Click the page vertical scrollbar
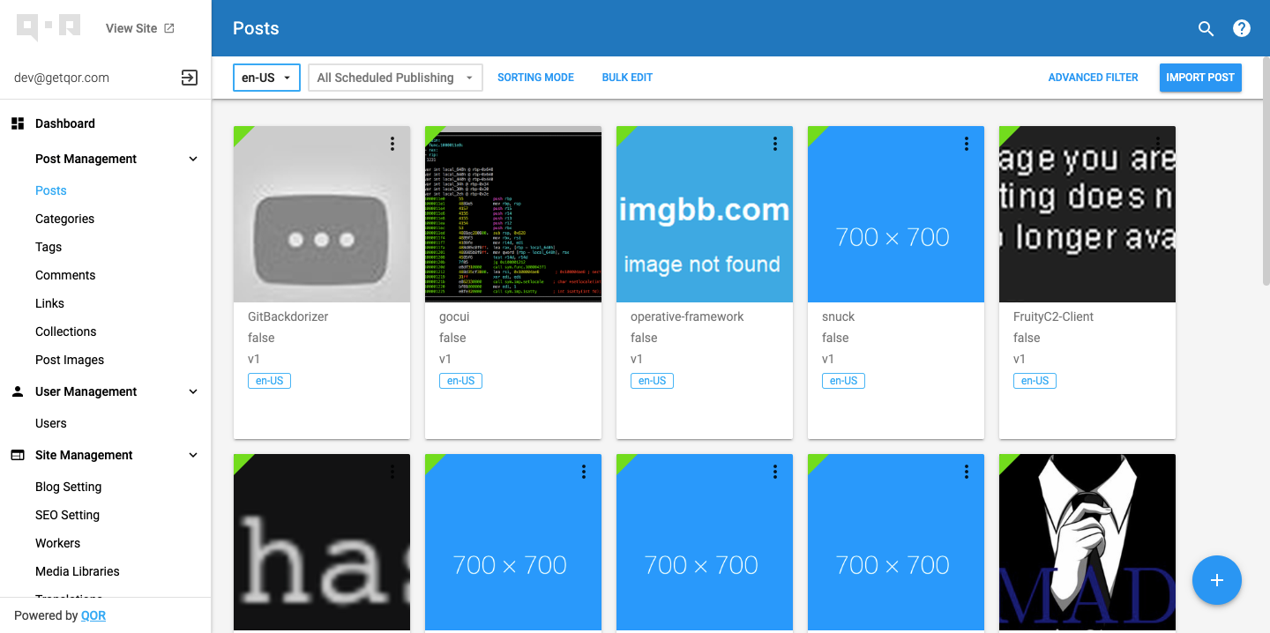1270x633 pixels. [1266, 172]
